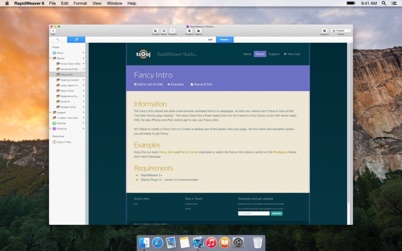The image size is (402, 251).
Task: Select the News Ticker page
Action: (x=67, y=91)
